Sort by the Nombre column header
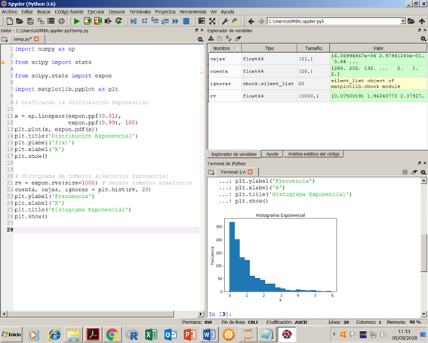This screenshot has width=428, height=343. click(225, 48)
